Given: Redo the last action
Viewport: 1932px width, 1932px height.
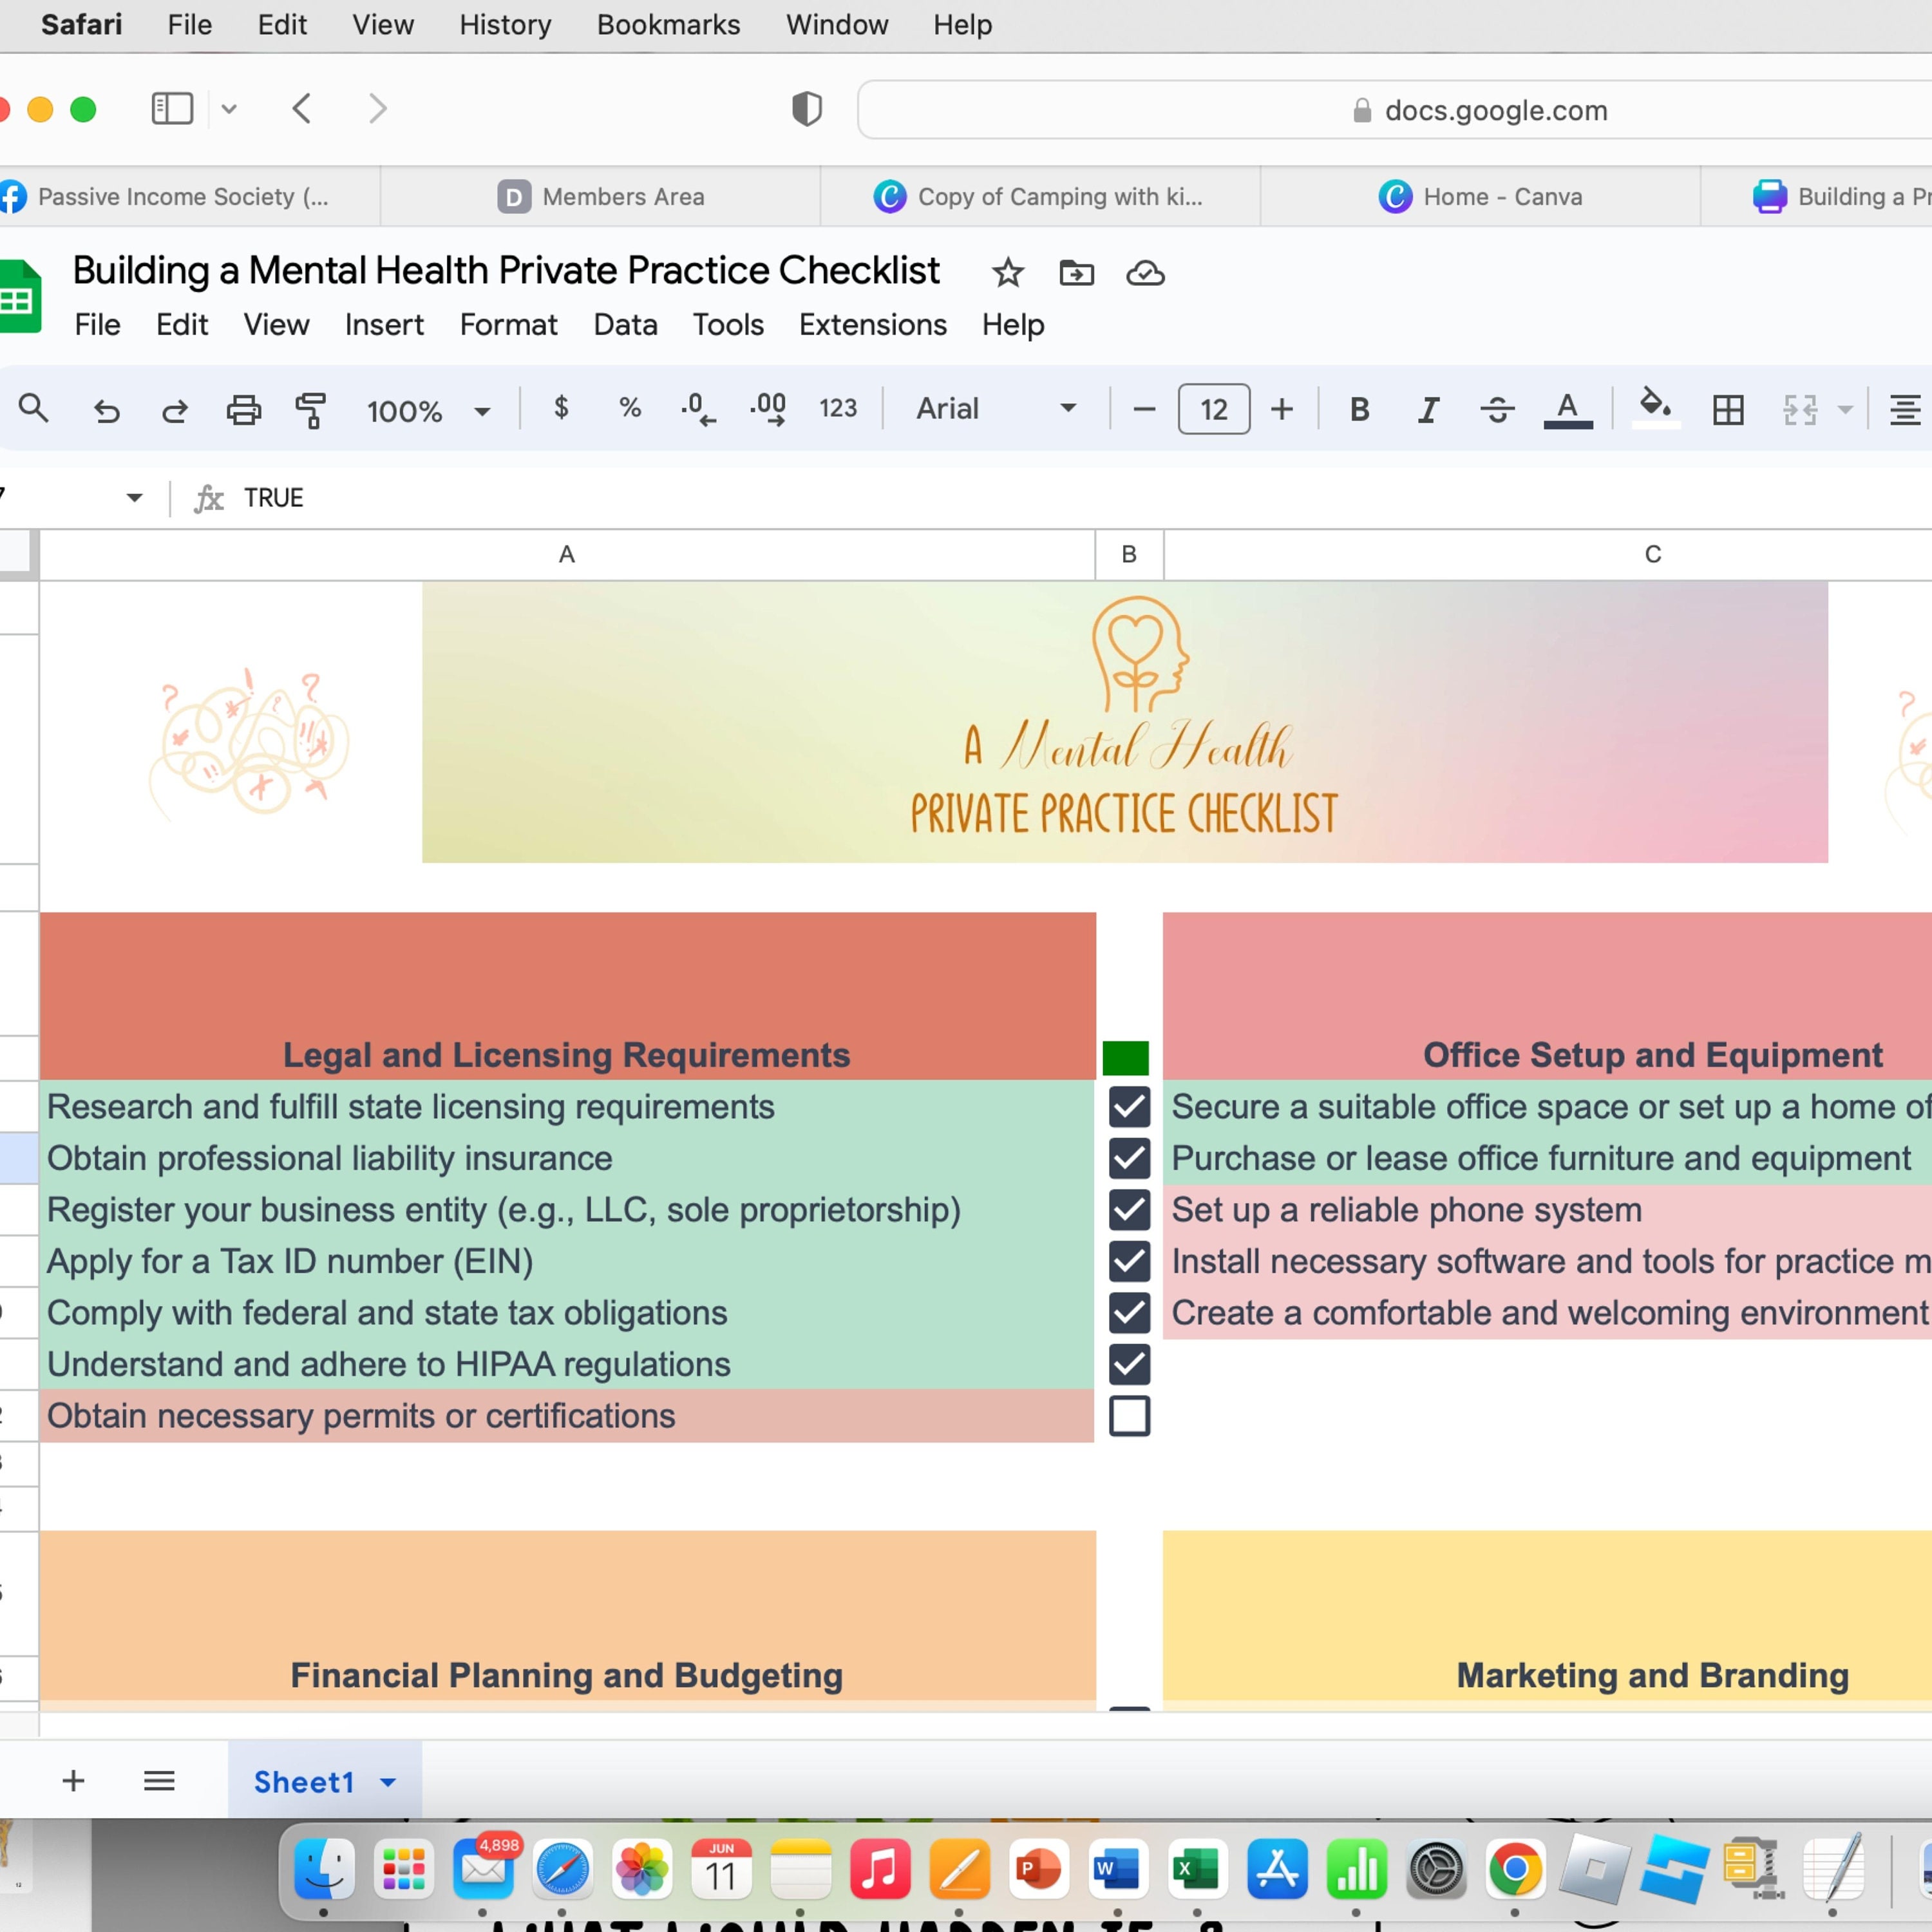Looking at the screenshot, I should pyautogui.click(x=175, y=410).
